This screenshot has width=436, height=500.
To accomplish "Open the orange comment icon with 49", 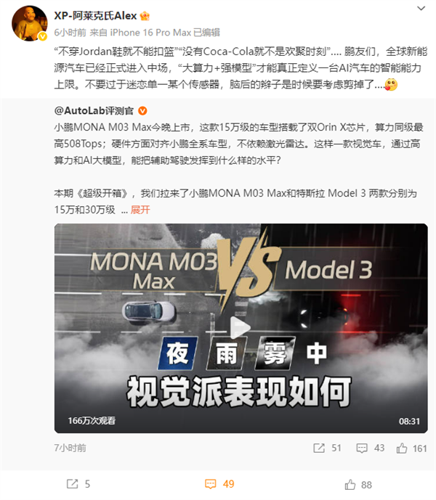I will (211, 484).
